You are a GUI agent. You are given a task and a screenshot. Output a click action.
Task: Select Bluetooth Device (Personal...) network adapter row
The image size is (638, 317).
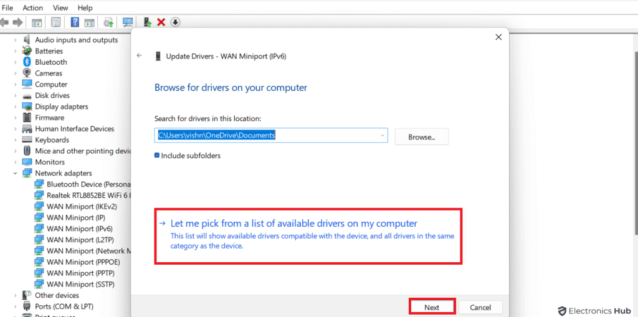coord(83,184)
